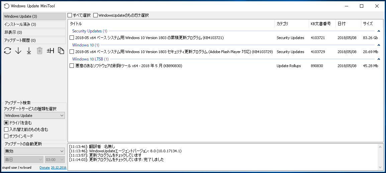This screenshot has width=386, height=173.
Task: Enable オフラインモード checkbox
Action: point(6,136)
